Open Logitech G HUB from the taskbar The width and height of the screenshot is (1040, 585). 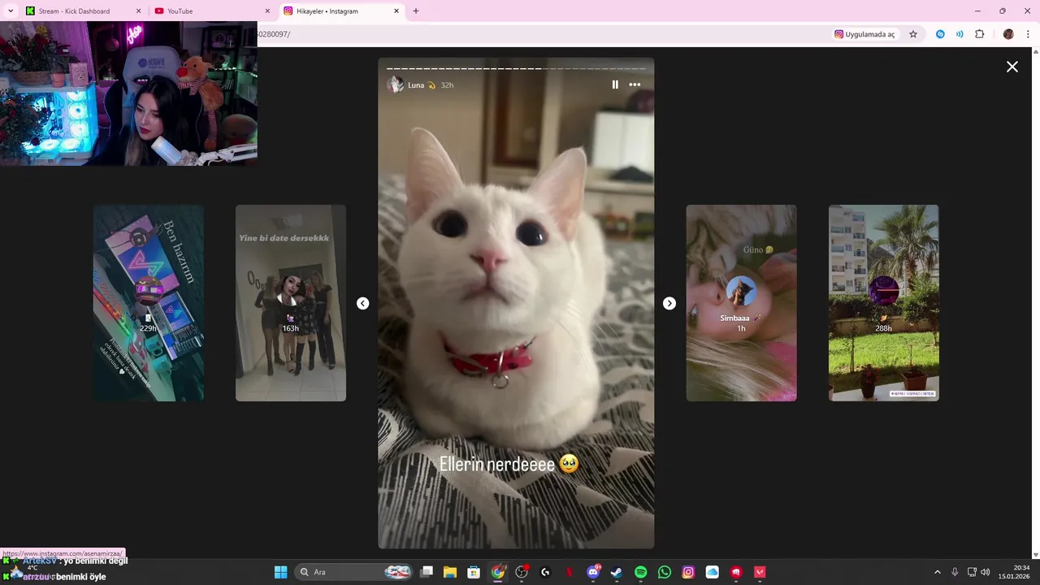click(545, 572)
